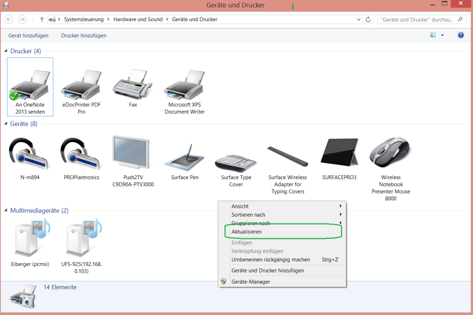473x315 pixels.
Task: Open view options dropdown arrow
Action: coord(443,35)
